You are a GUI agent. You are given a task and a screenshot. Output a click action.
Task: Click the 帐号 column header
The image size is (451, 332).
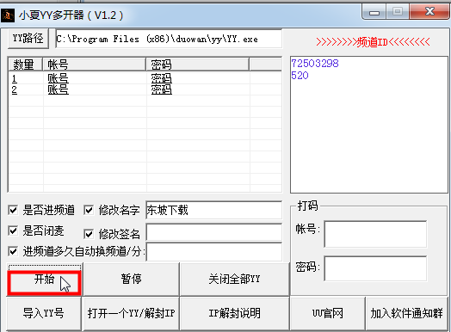click(95, 65)
